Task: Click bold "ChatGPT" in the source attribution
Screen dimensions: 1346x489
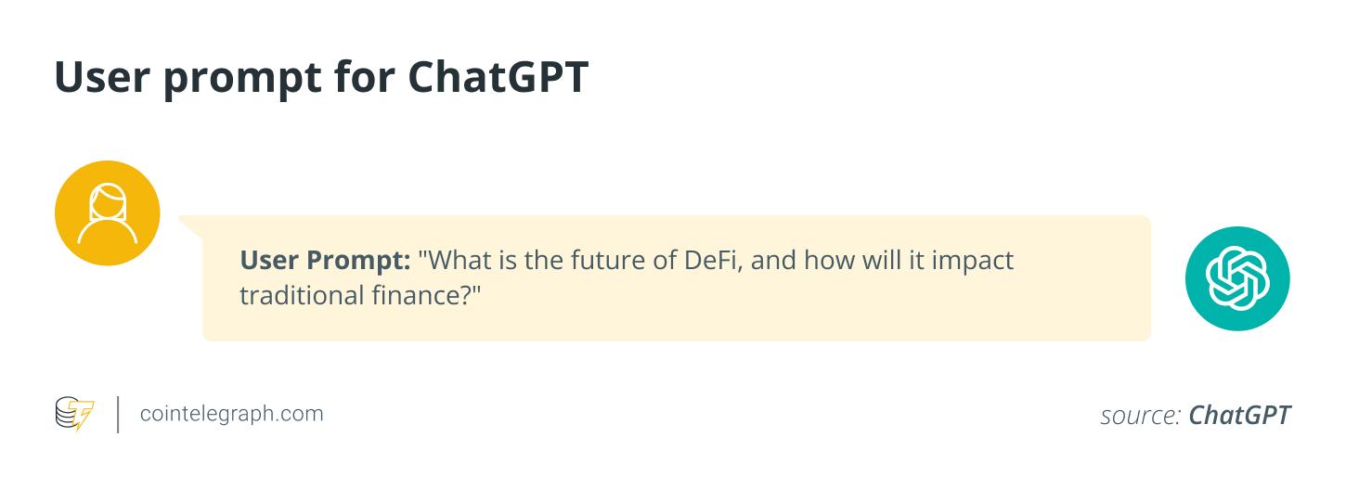Action: click(x=1239, y=415)
